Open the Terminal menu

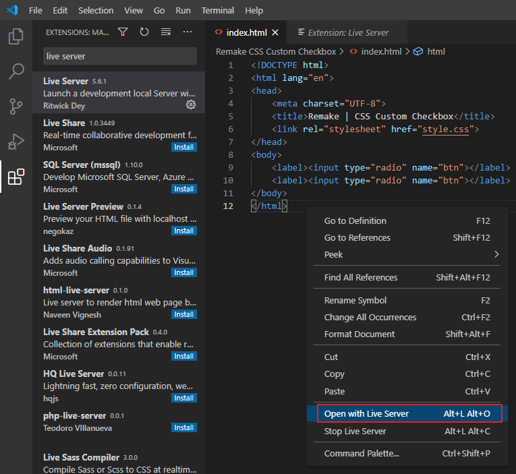218,11
